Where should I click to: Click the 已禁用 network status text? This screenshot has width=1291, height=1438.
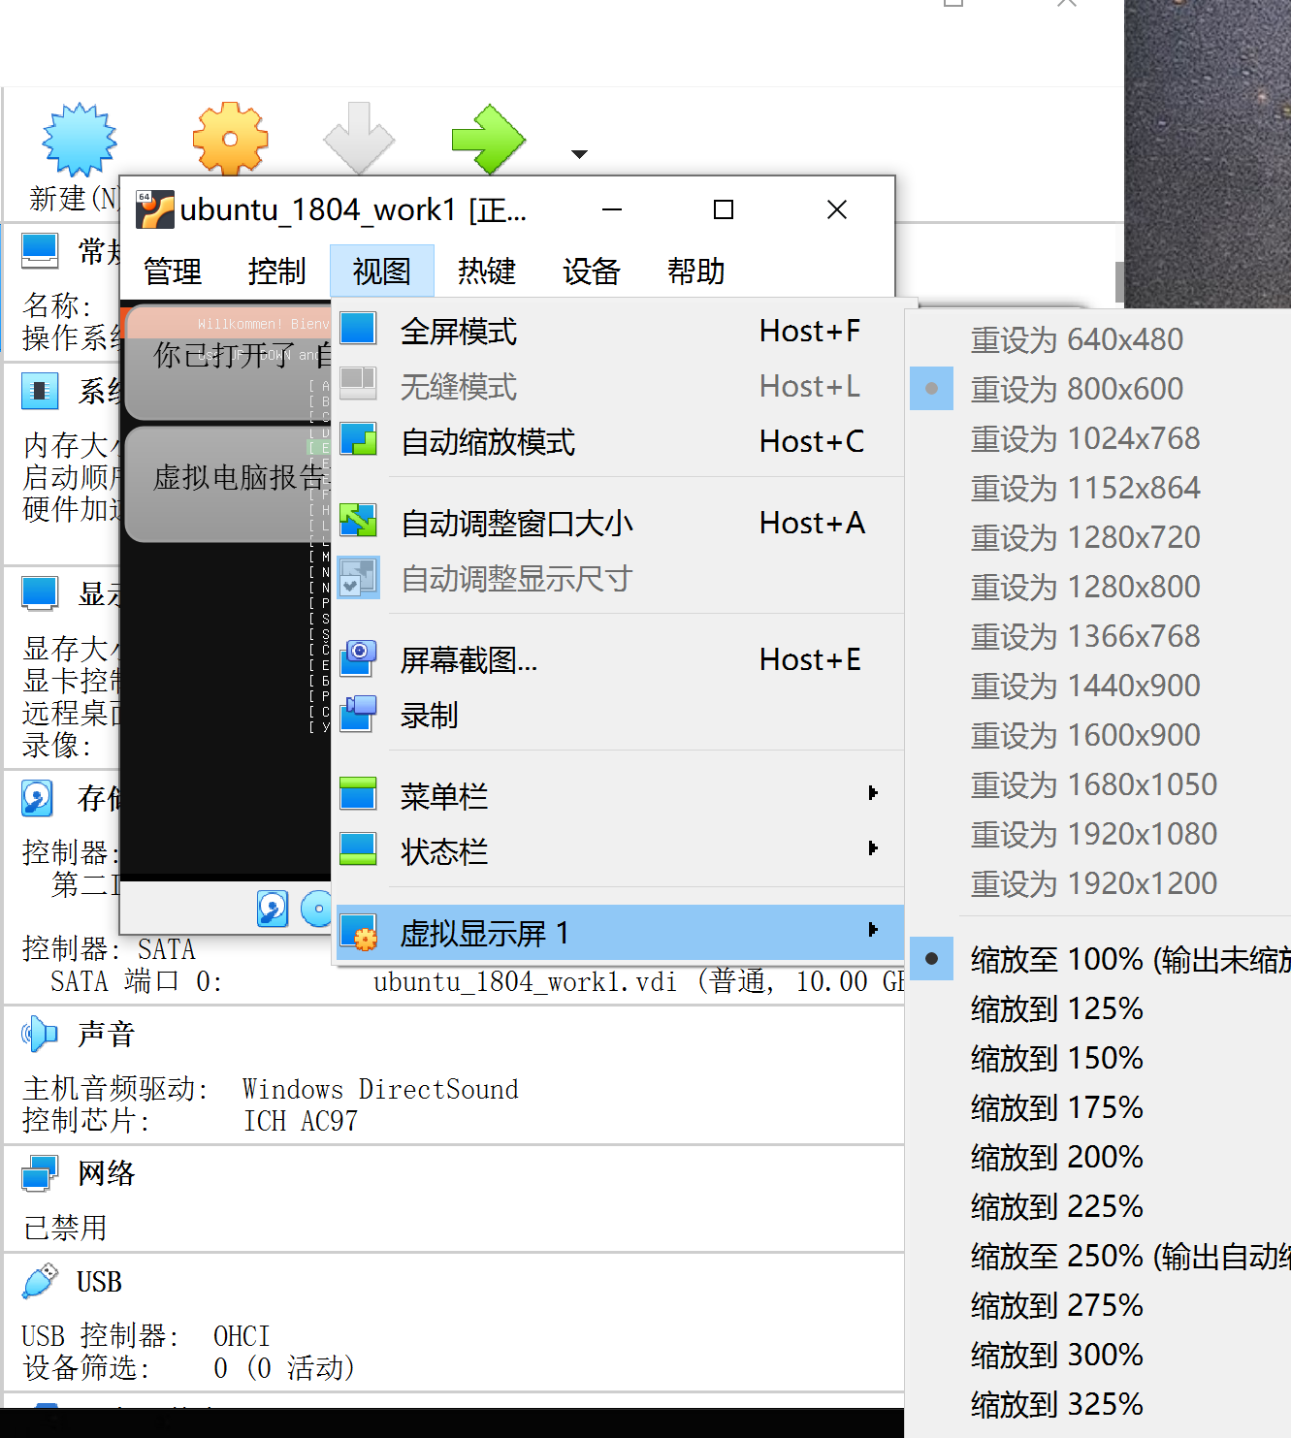pos(65,1229)
